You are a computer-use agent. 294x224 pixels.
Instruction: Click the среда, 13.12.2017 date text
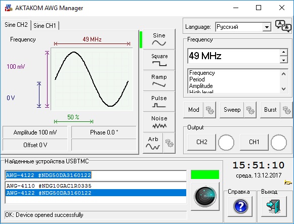[259, 175]
